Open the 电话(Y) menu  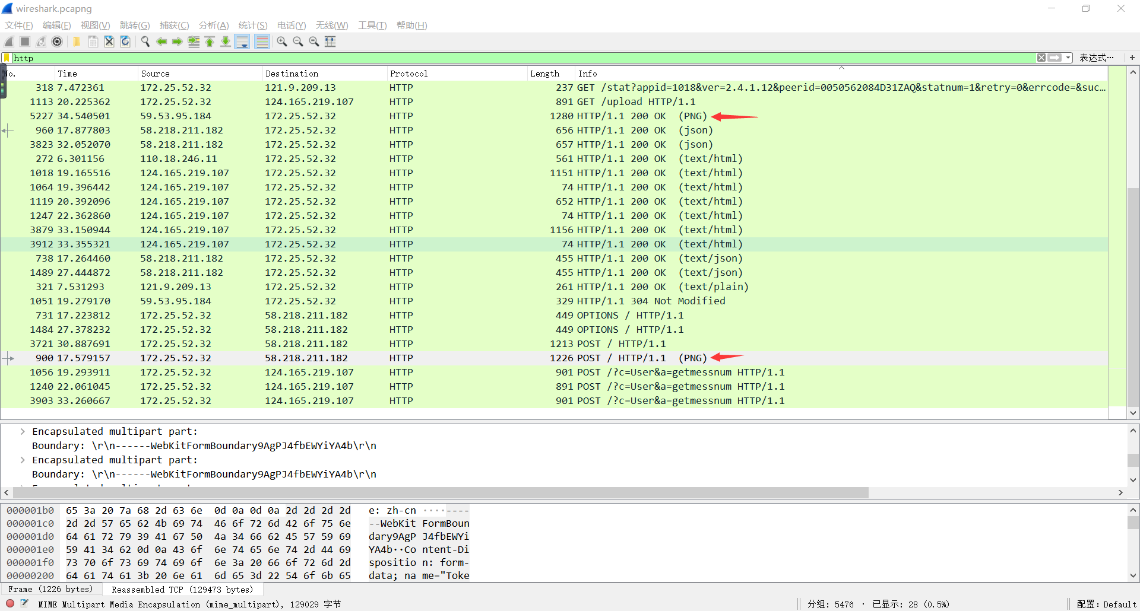292,26
